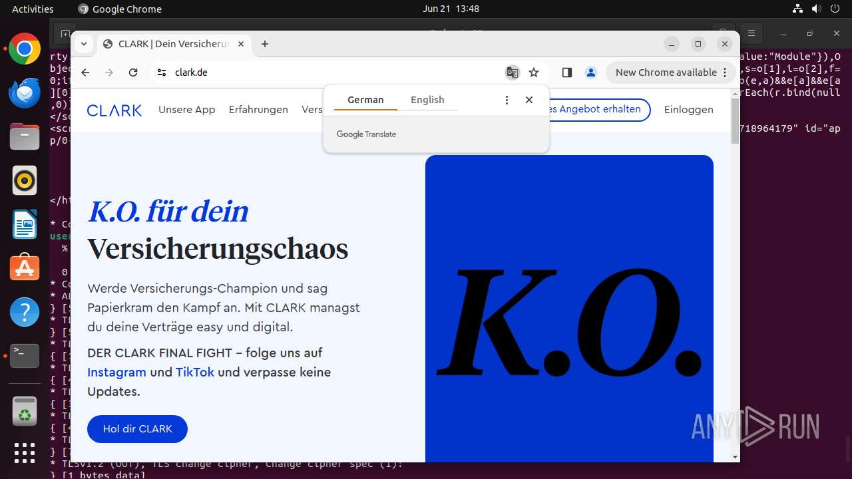Click the Versicherungschaos heading

click(x=218, y=249)
